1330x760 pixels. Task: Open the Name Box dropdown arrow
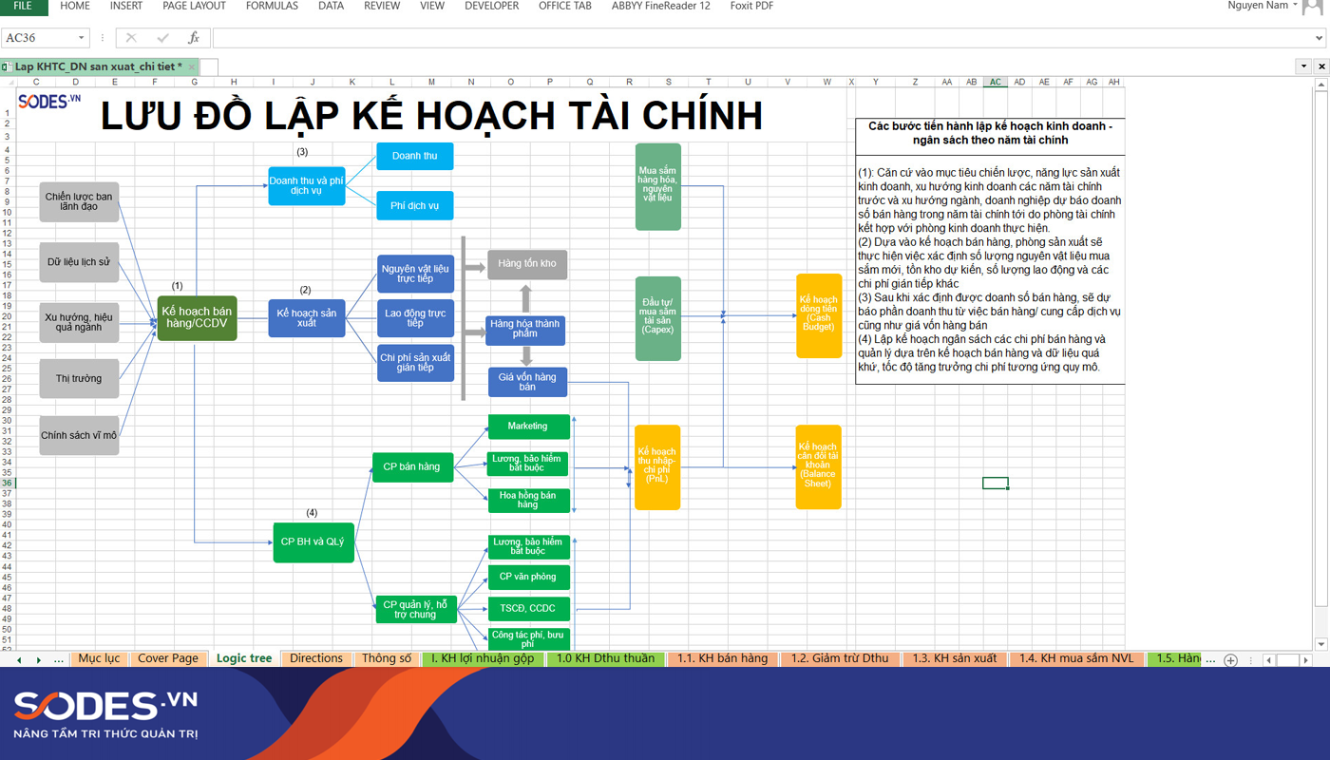point(79,39)
